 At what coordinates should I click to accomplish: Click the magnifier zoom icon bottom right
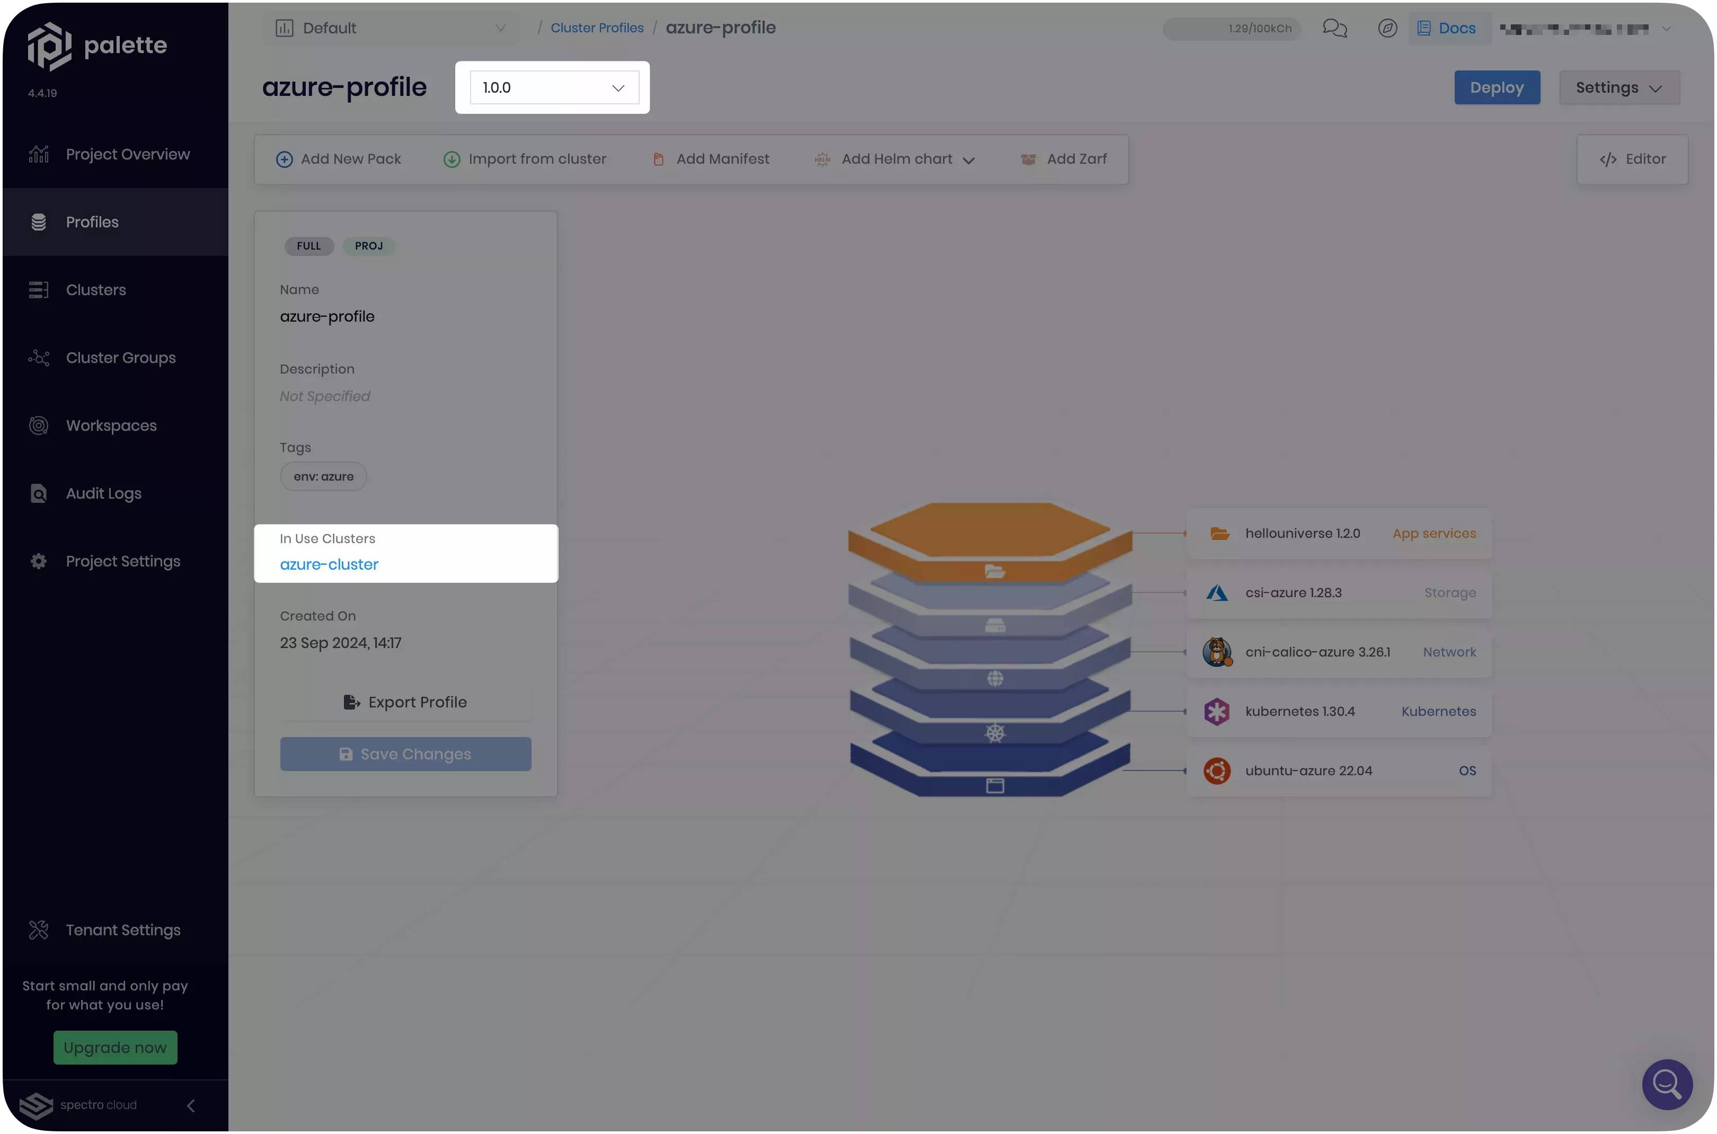[x=1667, y=1084]
